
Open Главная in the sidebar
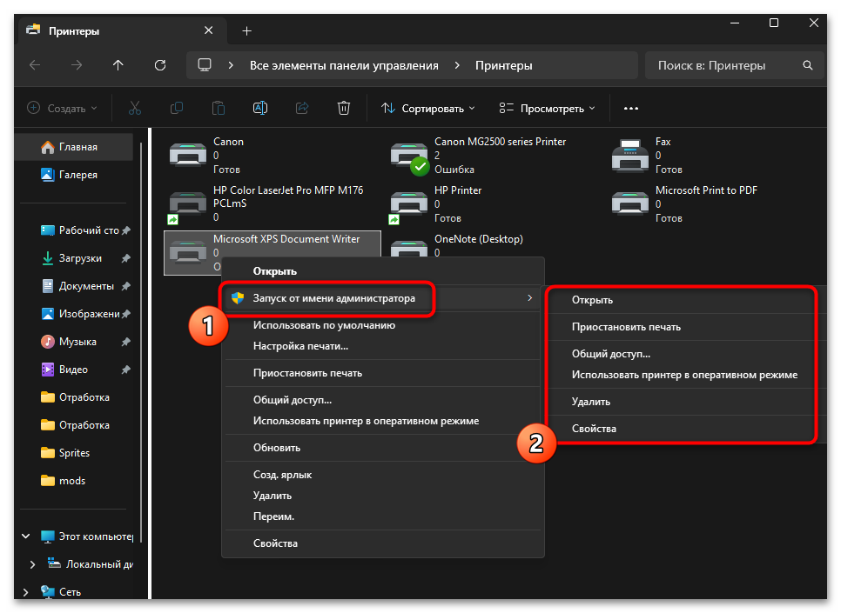(x=74, y=147)
